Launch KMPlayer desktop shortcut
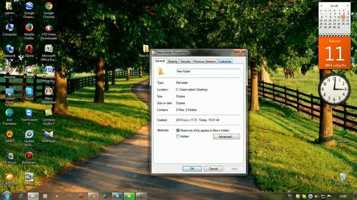357x200 pixels. [x=49, y=136]
